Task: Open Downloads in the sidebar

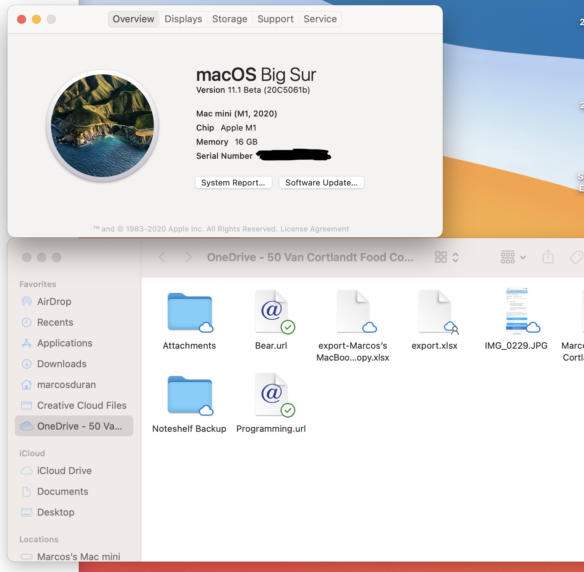Action: coord(74,364)
